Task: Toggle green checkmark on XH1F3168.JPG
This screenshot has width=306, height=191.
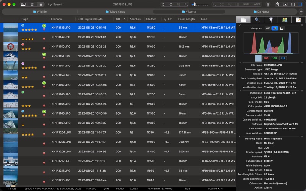Action: (x=44, y=112)
